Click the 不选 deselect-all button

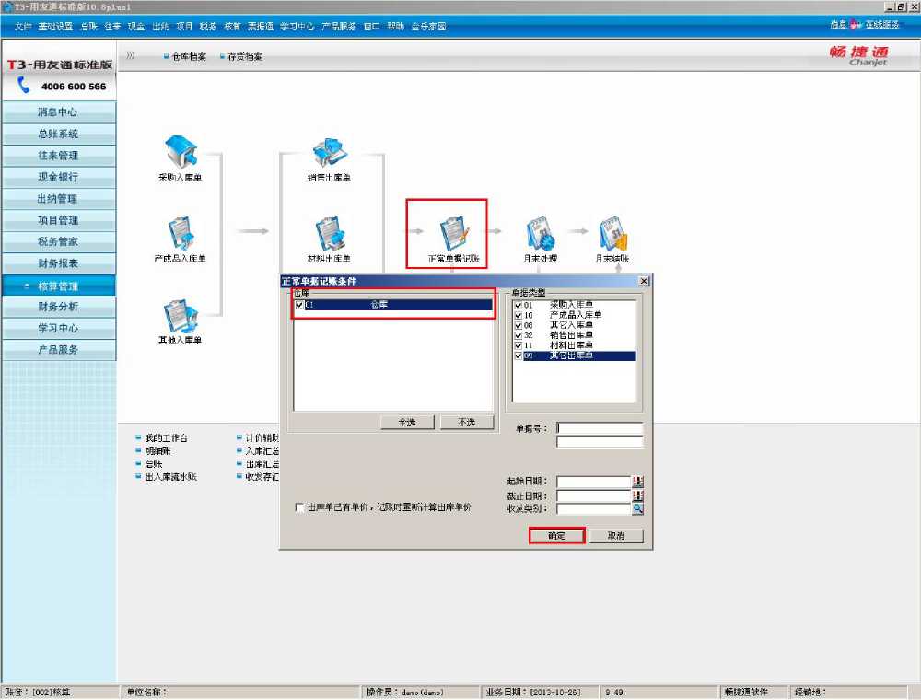[467, 422]
